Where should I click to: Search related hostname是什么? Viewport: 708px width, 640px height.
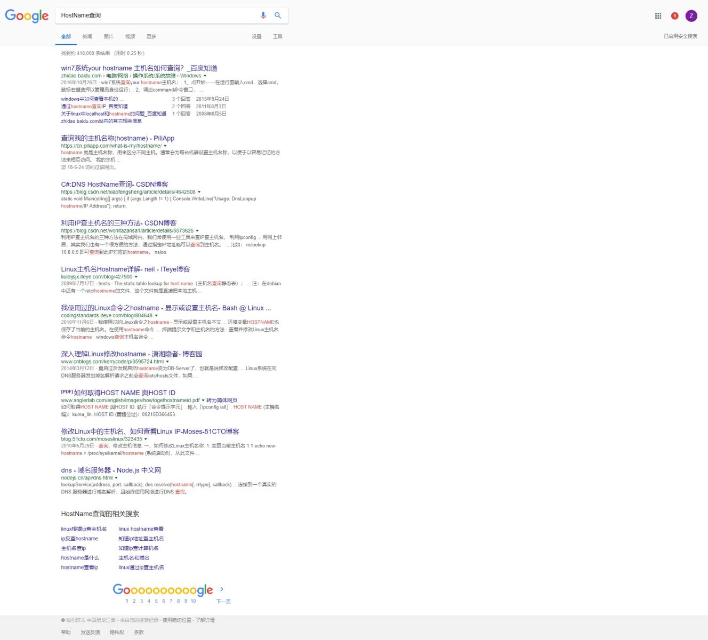click(80, 558)
